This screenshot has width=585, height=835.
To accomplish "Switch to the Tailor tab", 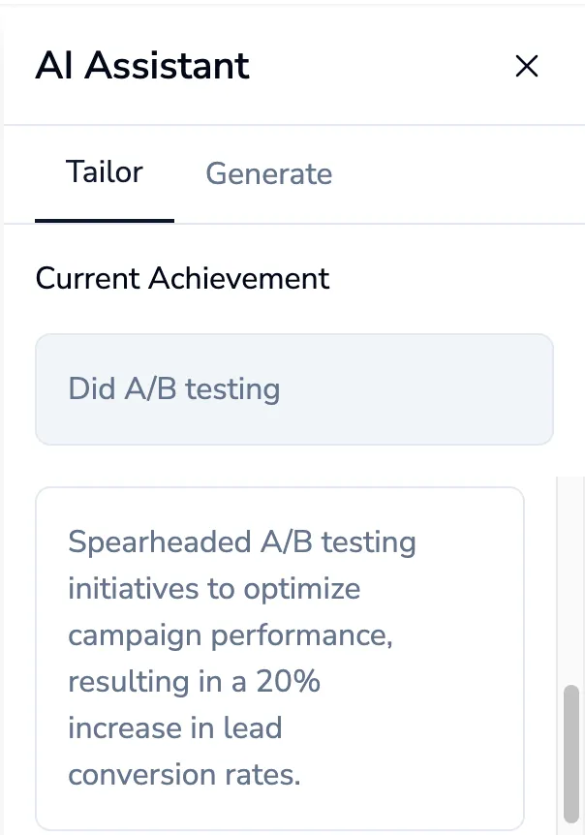I will [x=105, y=172].
